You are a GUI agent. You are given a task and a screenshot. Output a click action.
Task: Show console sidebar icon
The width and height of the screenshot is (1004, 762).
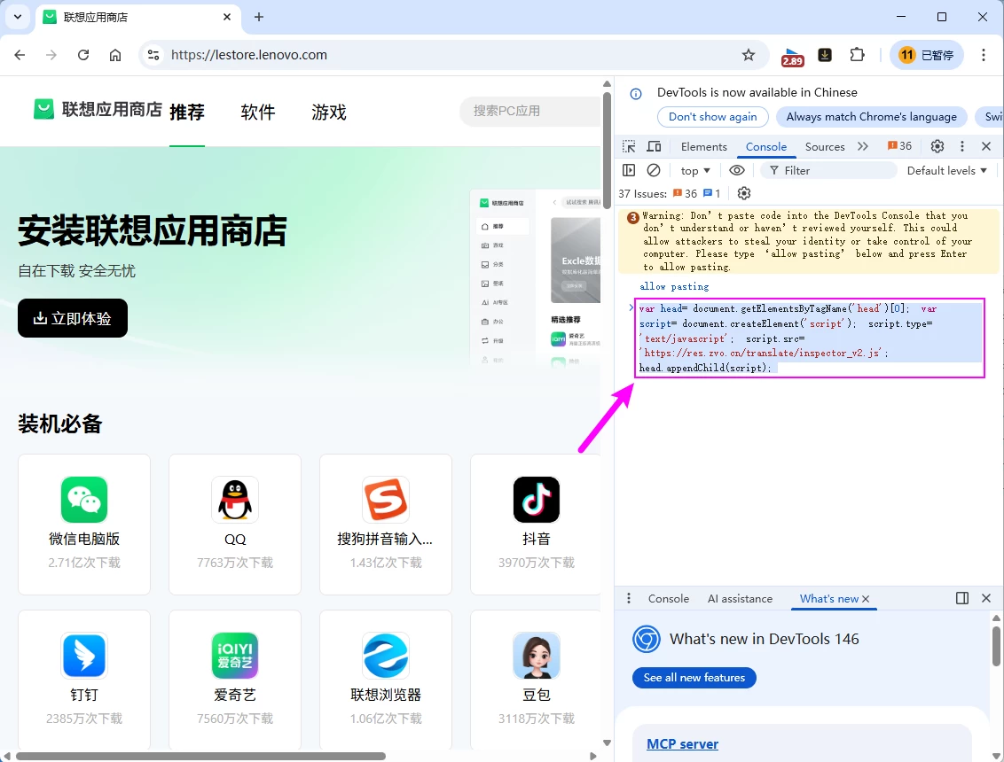pos(629,170)
